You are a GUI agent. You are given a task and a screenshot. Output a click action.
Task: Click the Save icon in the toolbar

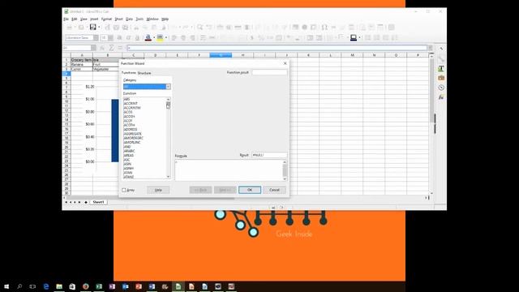tap(93, 27)
